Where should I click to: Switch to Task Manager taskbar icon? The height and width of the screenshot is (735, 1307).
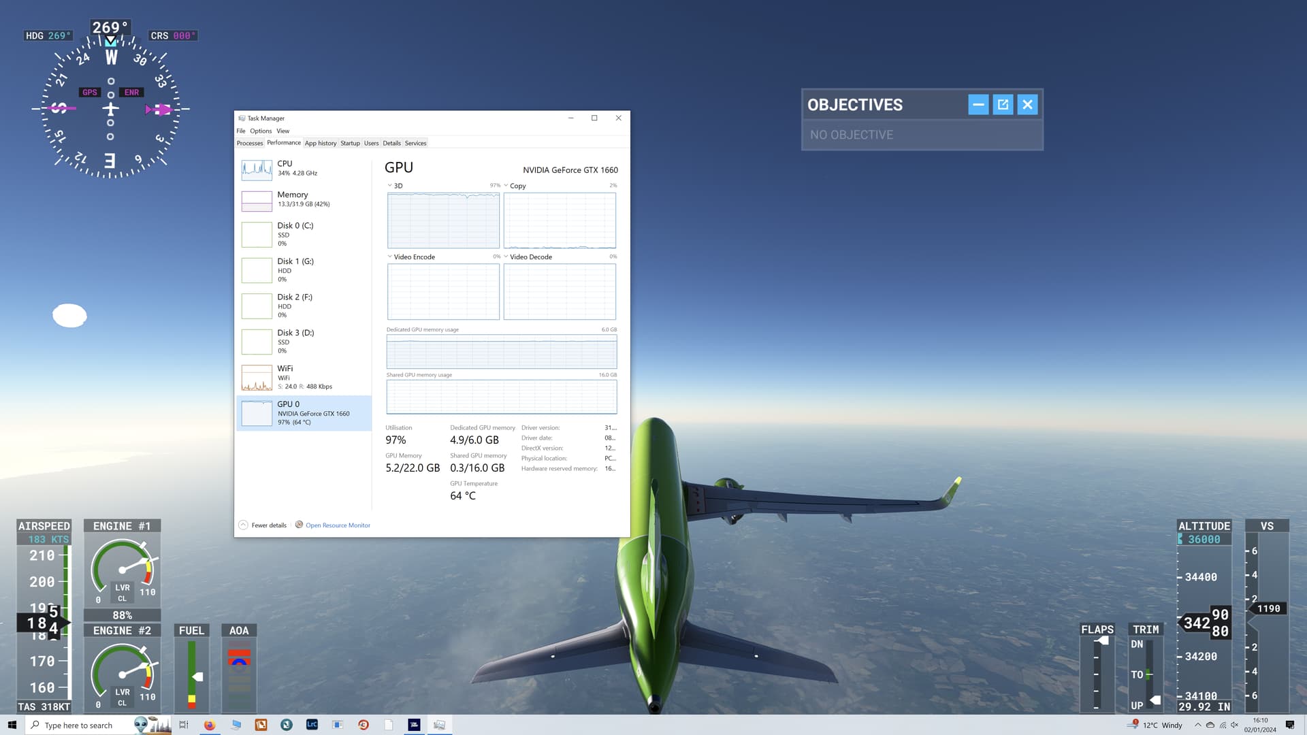click(x=440, y=725)
